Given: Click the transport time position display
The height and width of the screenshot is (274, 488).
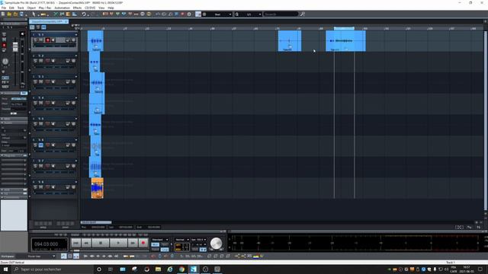Looking at the screenshot, I should [49, 244].
